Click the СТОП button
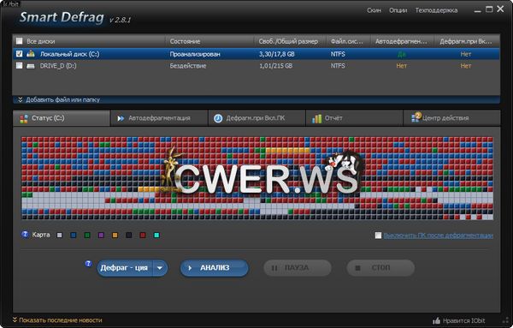This screenshot has width=513, height=328. (x=380, y=268)
